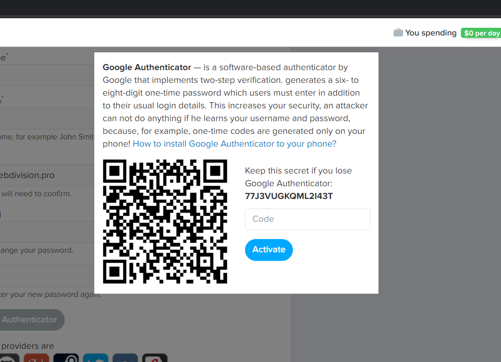Click the briefcase icon beside You spending
Image resolution: width=501 pixels, height=362 pixels.
tap(398, 33)
